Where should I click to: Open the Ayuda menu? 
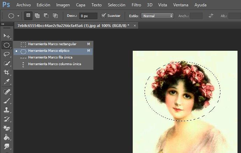point(200,5)
